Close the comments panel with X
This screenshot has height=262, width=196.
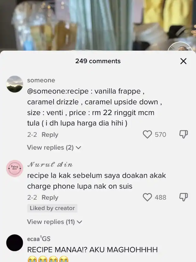click(x=183, y=61)
